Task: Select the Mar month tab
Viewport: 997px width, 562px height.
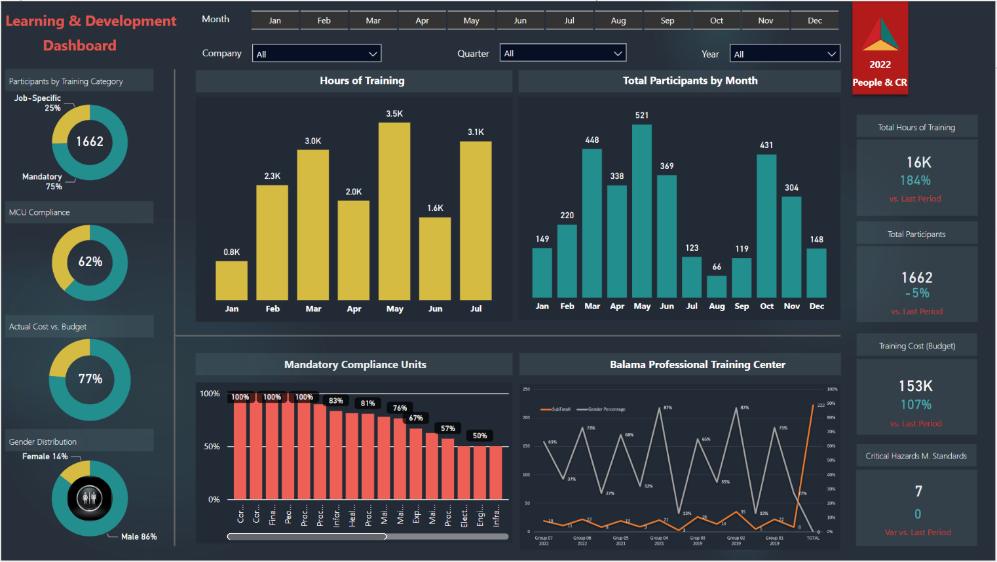Action: [x=373, y=21]
